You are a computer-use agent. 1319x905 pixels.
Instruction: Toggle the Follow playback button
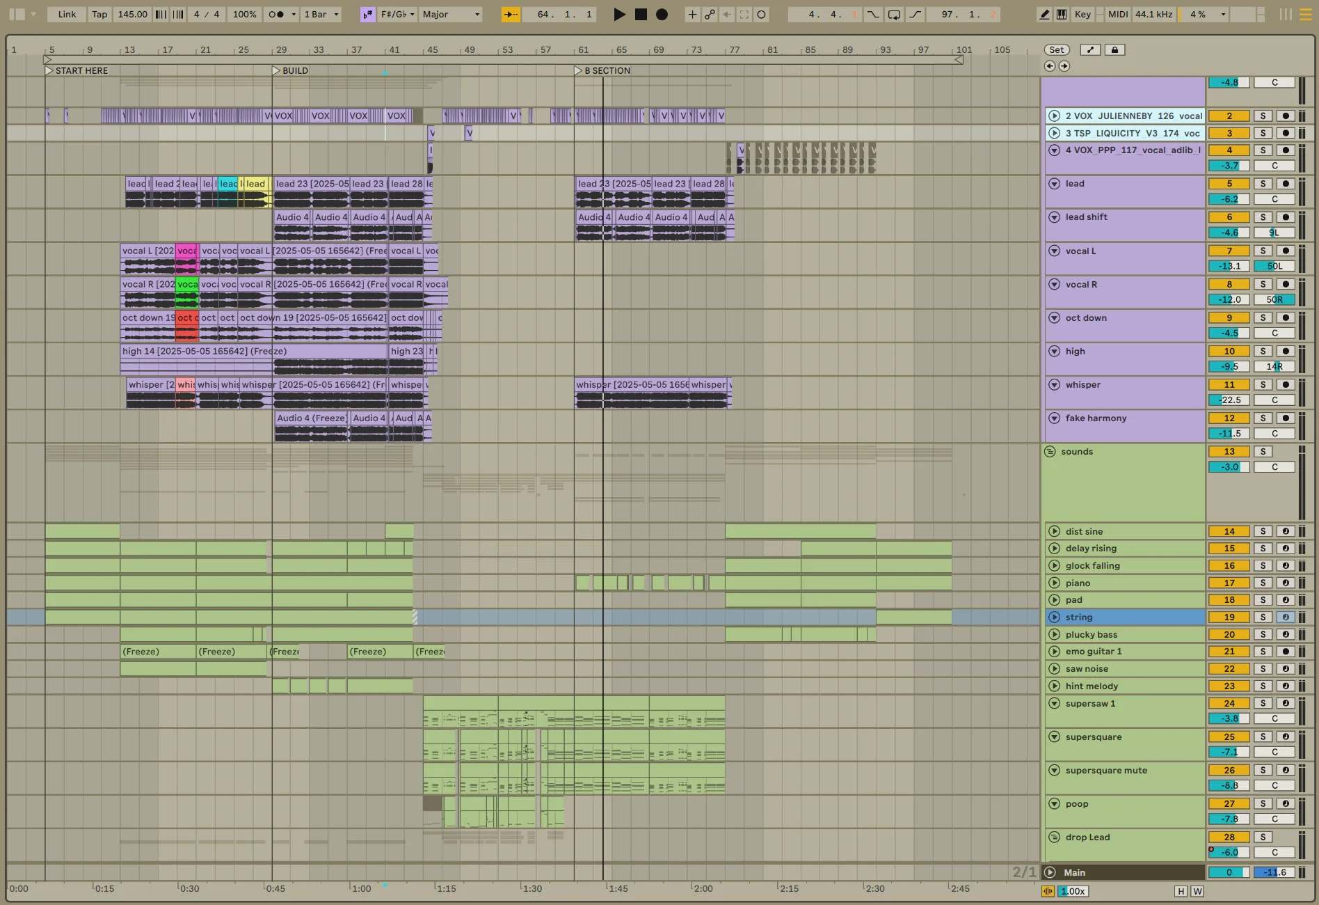(511, 14)
